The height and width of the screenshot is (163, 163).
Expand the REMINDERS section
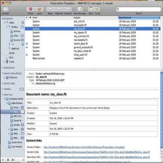click(x=2, y=68)
